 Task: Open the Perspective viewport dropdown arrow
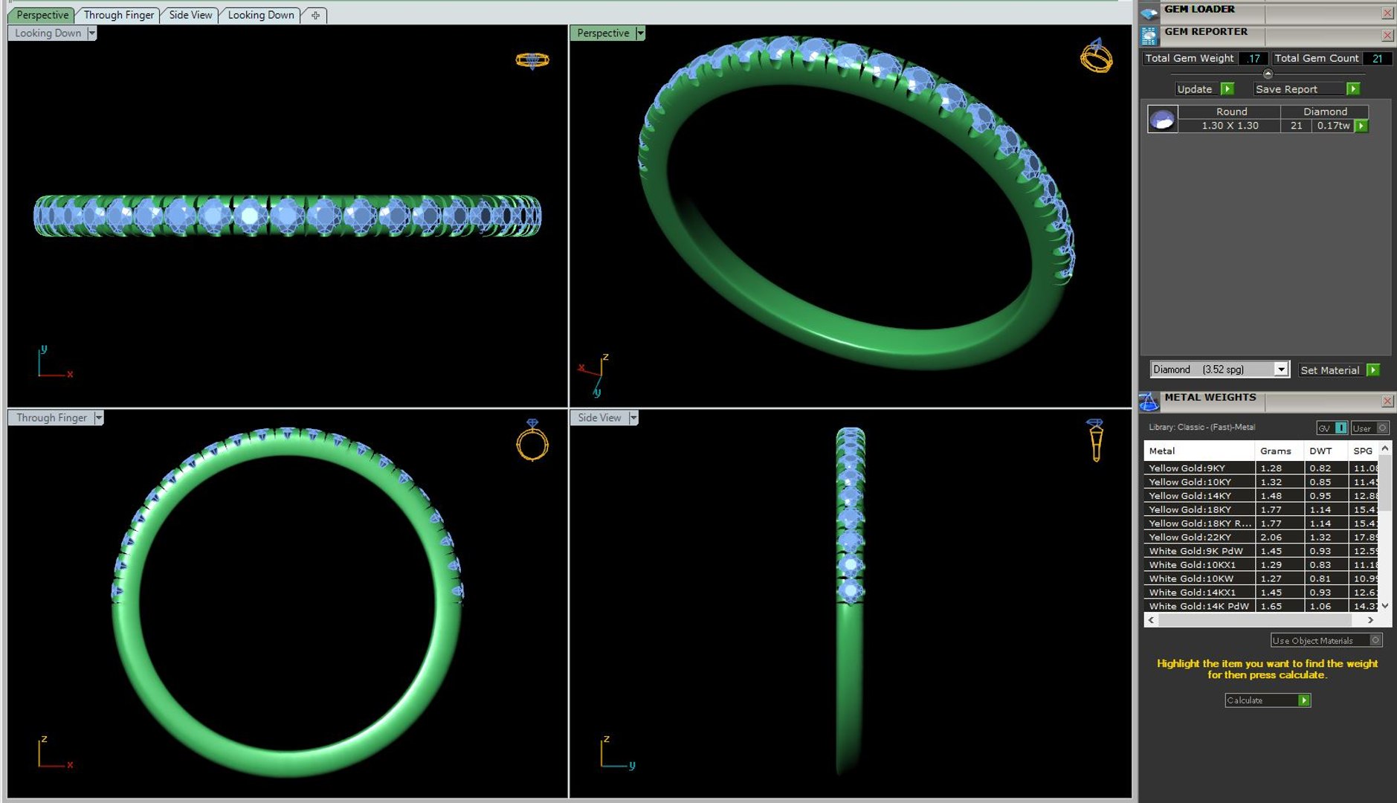tap(640, 33)
